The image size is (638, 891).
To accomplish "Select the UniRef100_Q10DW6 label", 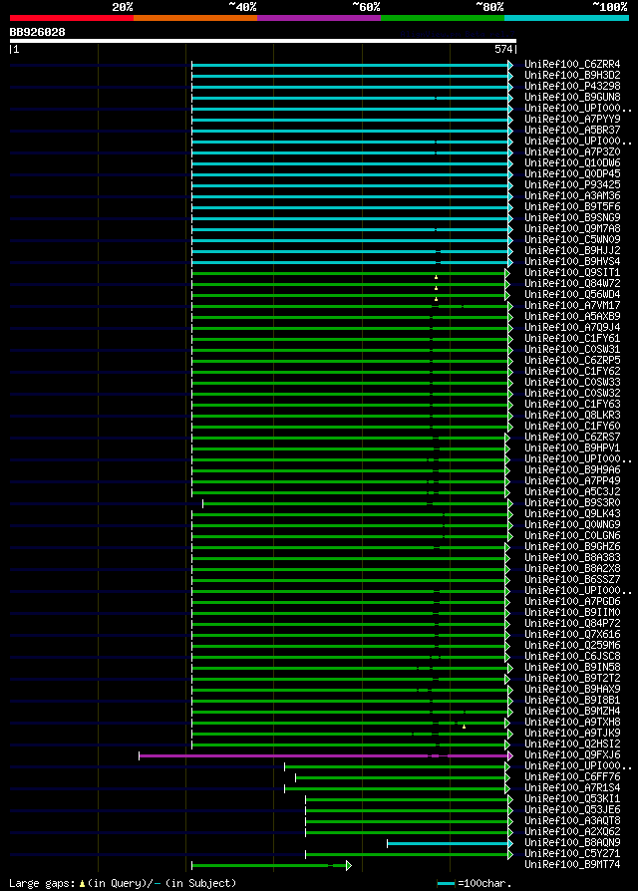I will (x=572, y=163).
